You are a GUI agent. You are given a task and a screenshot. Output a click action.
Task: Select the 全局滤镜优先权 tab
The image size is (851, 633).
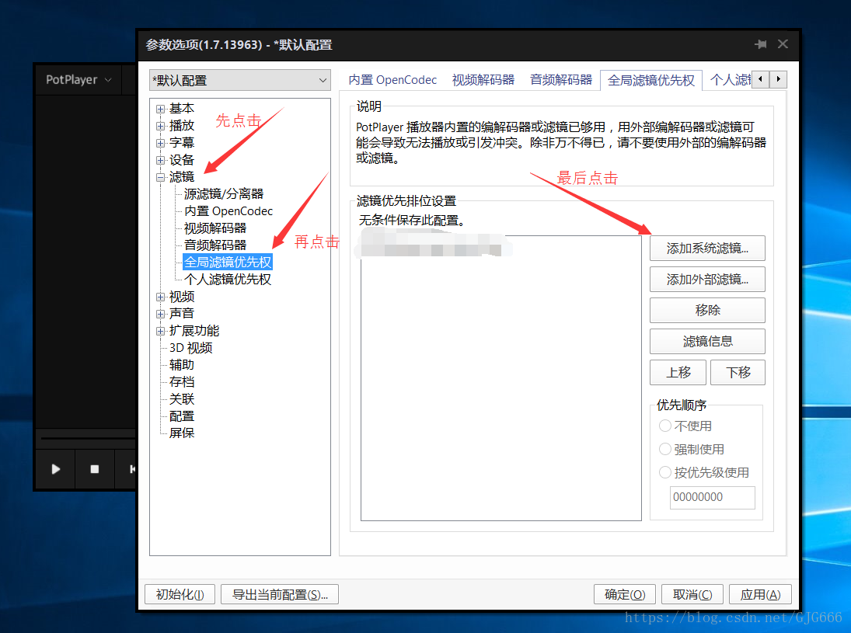pyautogui.click(x=650, y=80)
